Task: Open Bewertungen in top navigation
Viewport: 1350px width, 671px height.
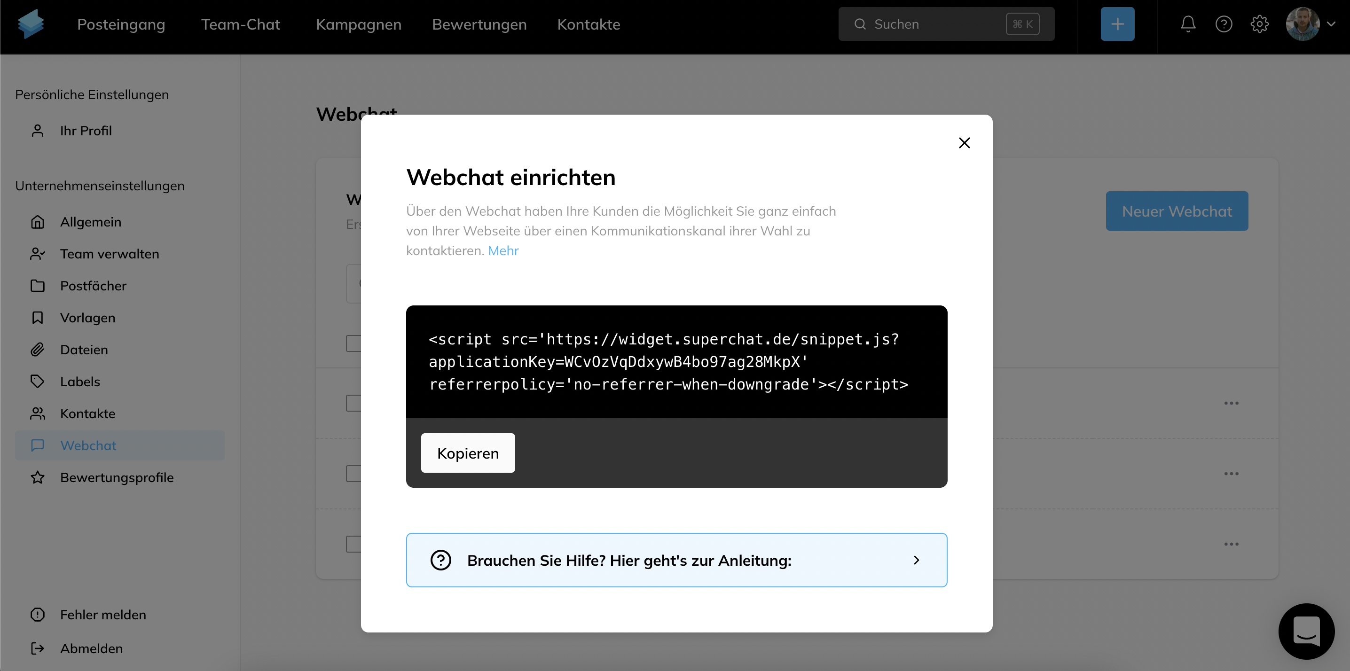Action: click(479, 24)
